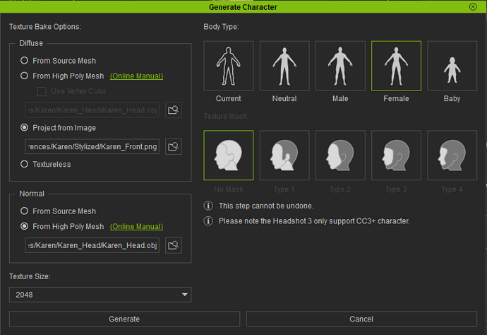Click the info icon beside undo warning

click(x=208, y=206)
